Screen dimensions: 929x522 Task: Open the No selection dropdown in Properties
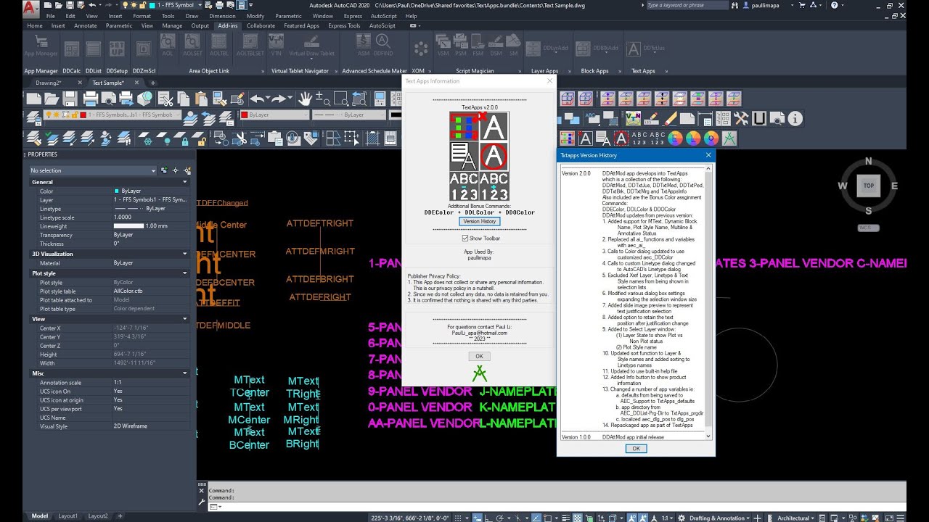click(92, 170)
